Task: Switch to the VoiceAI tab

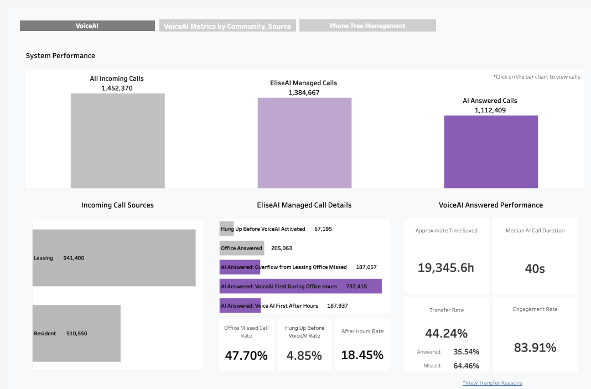Action: click(x=87, y=25)
